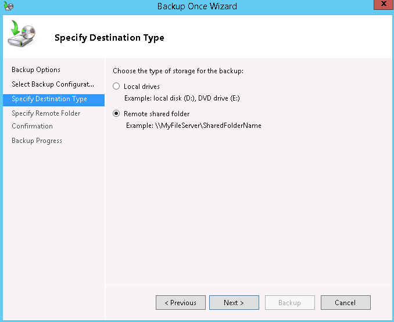
Task: Open the Select Backup Configuration step
Action: pyautogui.click(x=52, y=84)
